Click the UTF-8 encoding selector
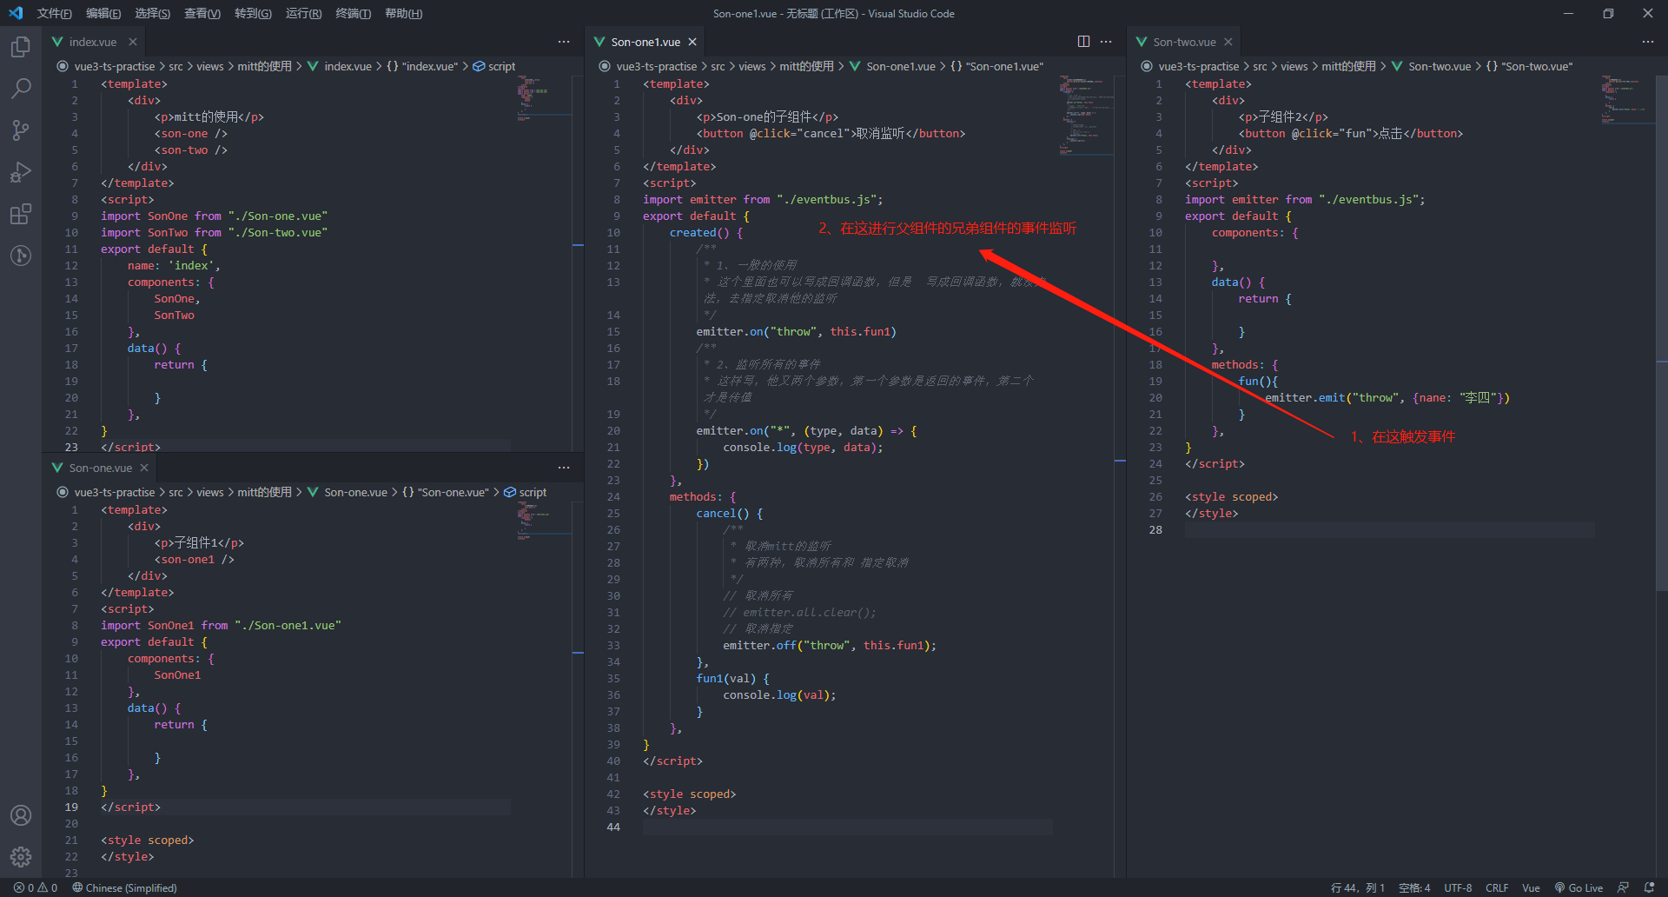The image size is (1668, 897). [x=1458, y=887]
